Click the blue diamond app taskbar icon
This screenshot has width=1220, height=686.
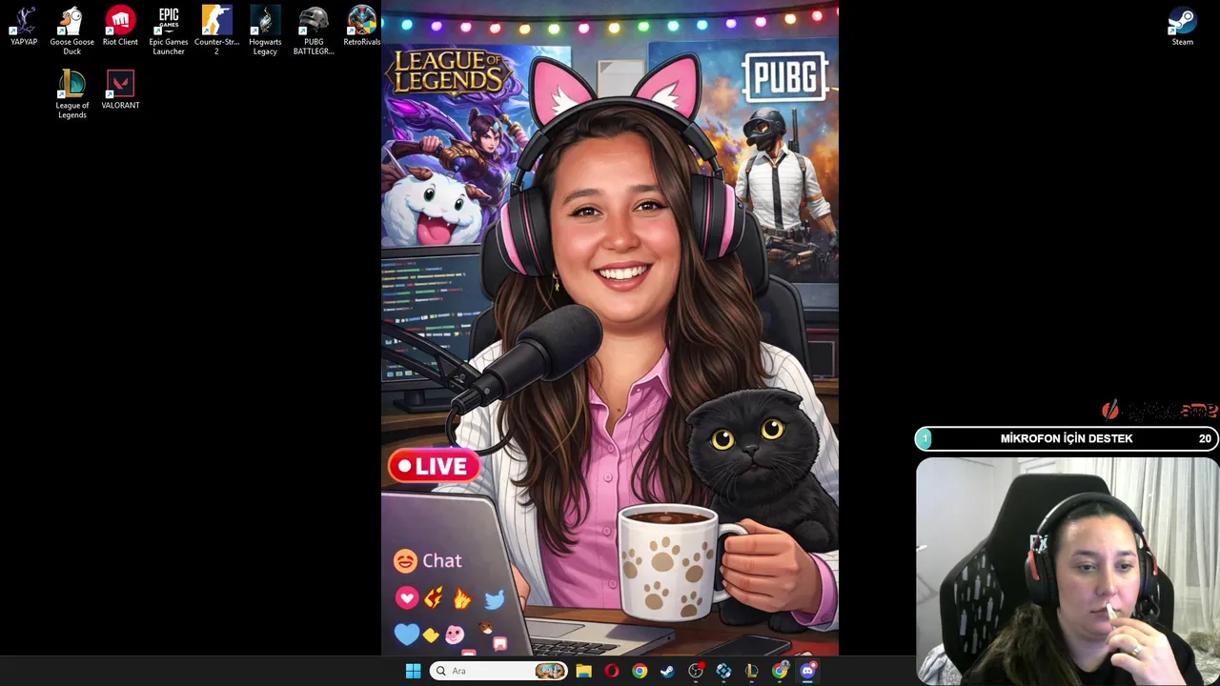coord(723,671)
